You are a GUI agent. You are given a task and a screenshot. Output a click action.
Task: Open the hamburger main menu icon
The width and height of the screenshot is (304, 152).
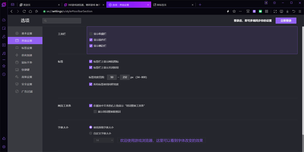[x=300, y=11]
